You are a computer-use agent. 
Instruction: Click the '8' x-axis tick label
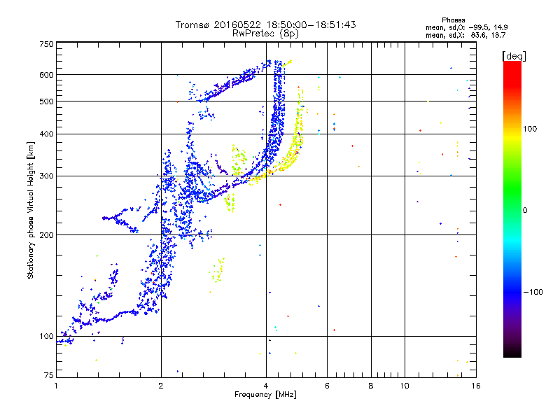pos(371,386)
